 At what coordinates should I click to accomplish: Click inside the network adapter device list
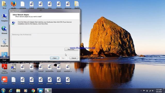coord(45,40)
